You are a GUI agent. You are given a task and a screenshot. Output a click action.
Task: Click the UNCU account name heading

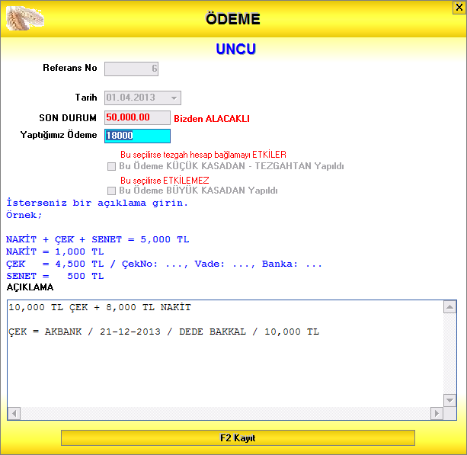point(235,50)
